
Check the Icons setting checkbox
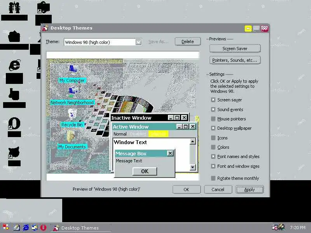213,138
